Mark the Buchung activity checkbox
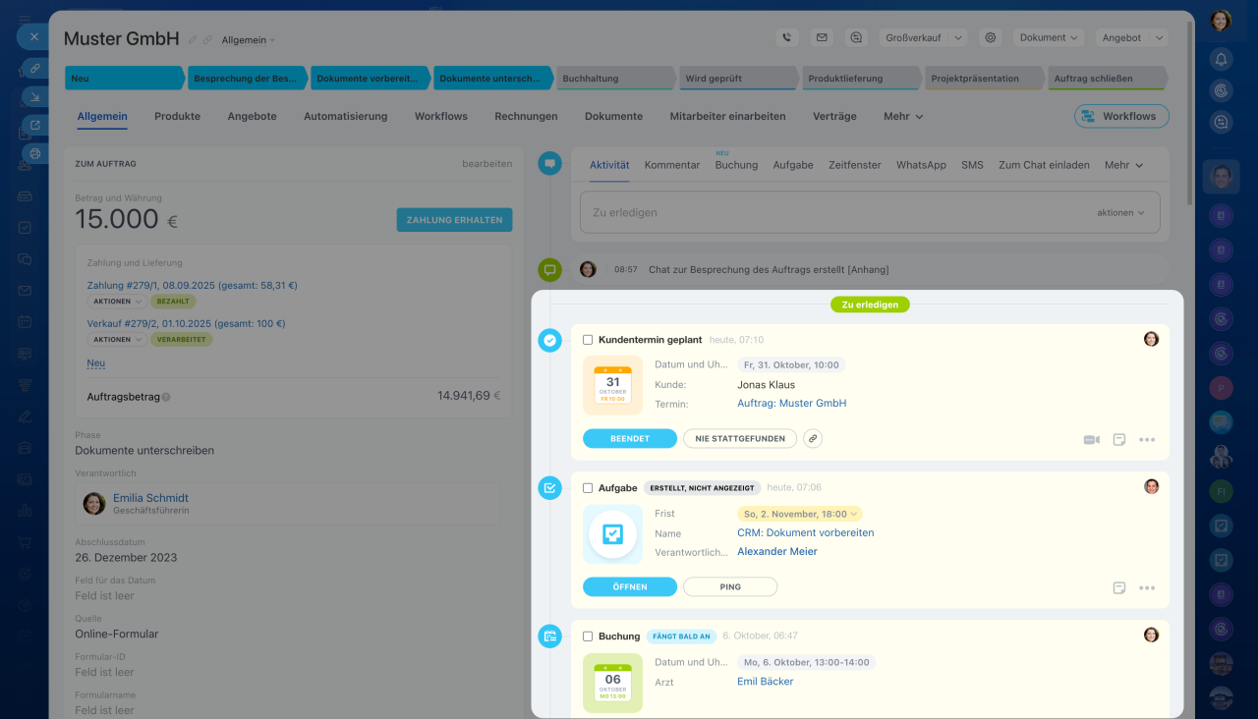This screenshot has width=1258, height=719. point(588,636)
